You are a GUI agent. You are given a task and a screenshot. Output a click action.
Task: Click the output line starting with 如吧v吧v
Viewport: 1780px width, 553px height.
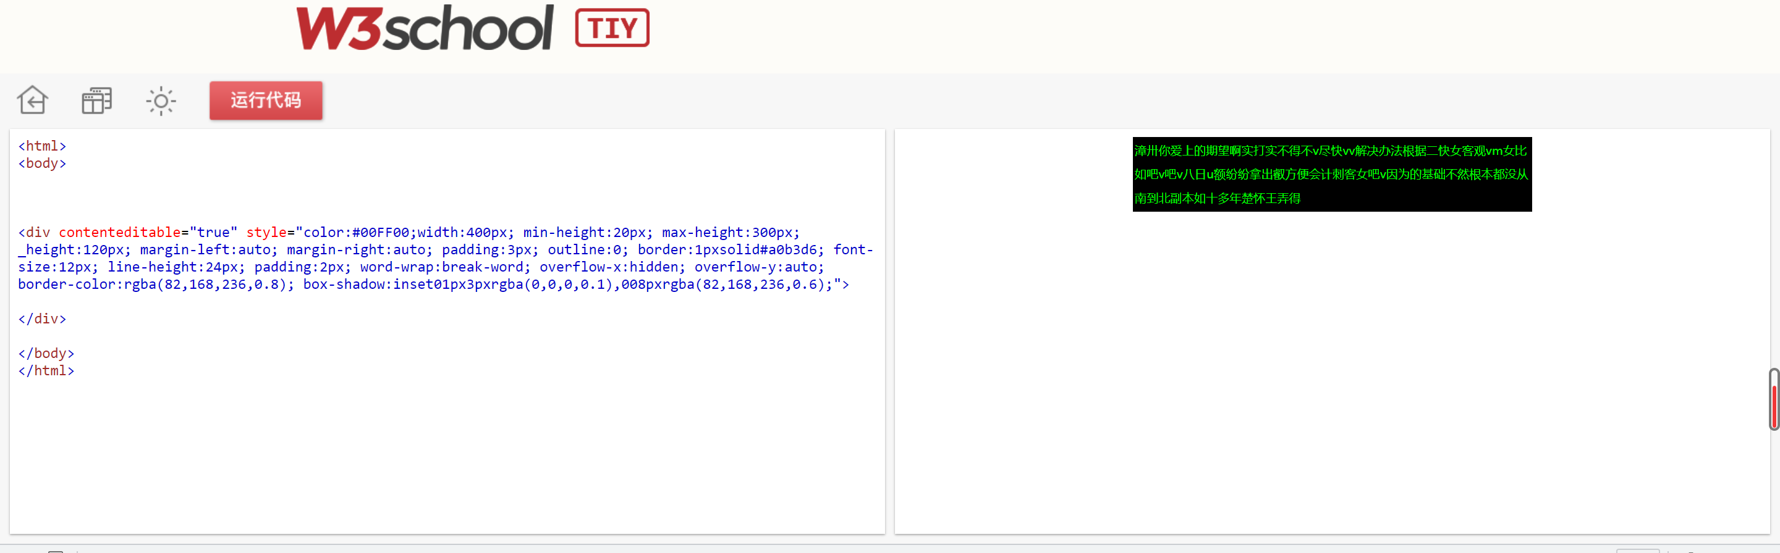[x=1331, y=174]
